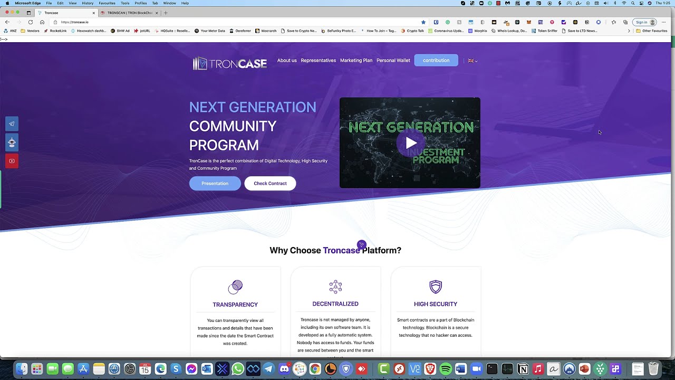675x380 pixels.
Task: Click the TronCase logo in header
Action: 229,63
